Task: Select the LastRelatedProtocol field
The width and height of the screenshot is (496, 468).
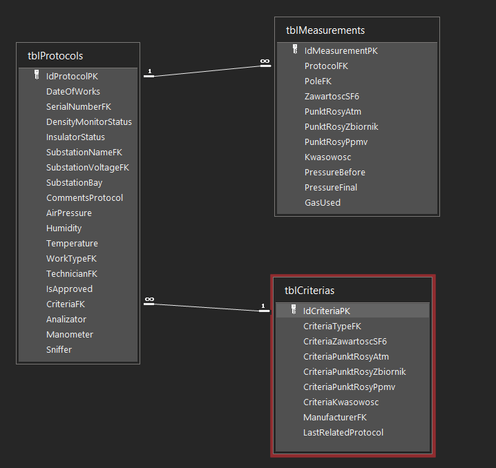Action: point(343,432)
